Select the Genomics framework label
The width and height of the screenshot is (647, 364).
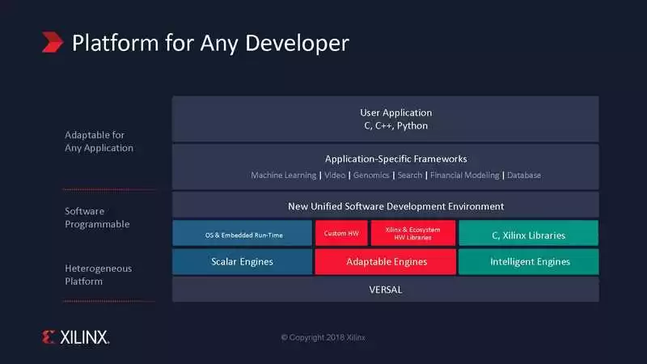371,176
